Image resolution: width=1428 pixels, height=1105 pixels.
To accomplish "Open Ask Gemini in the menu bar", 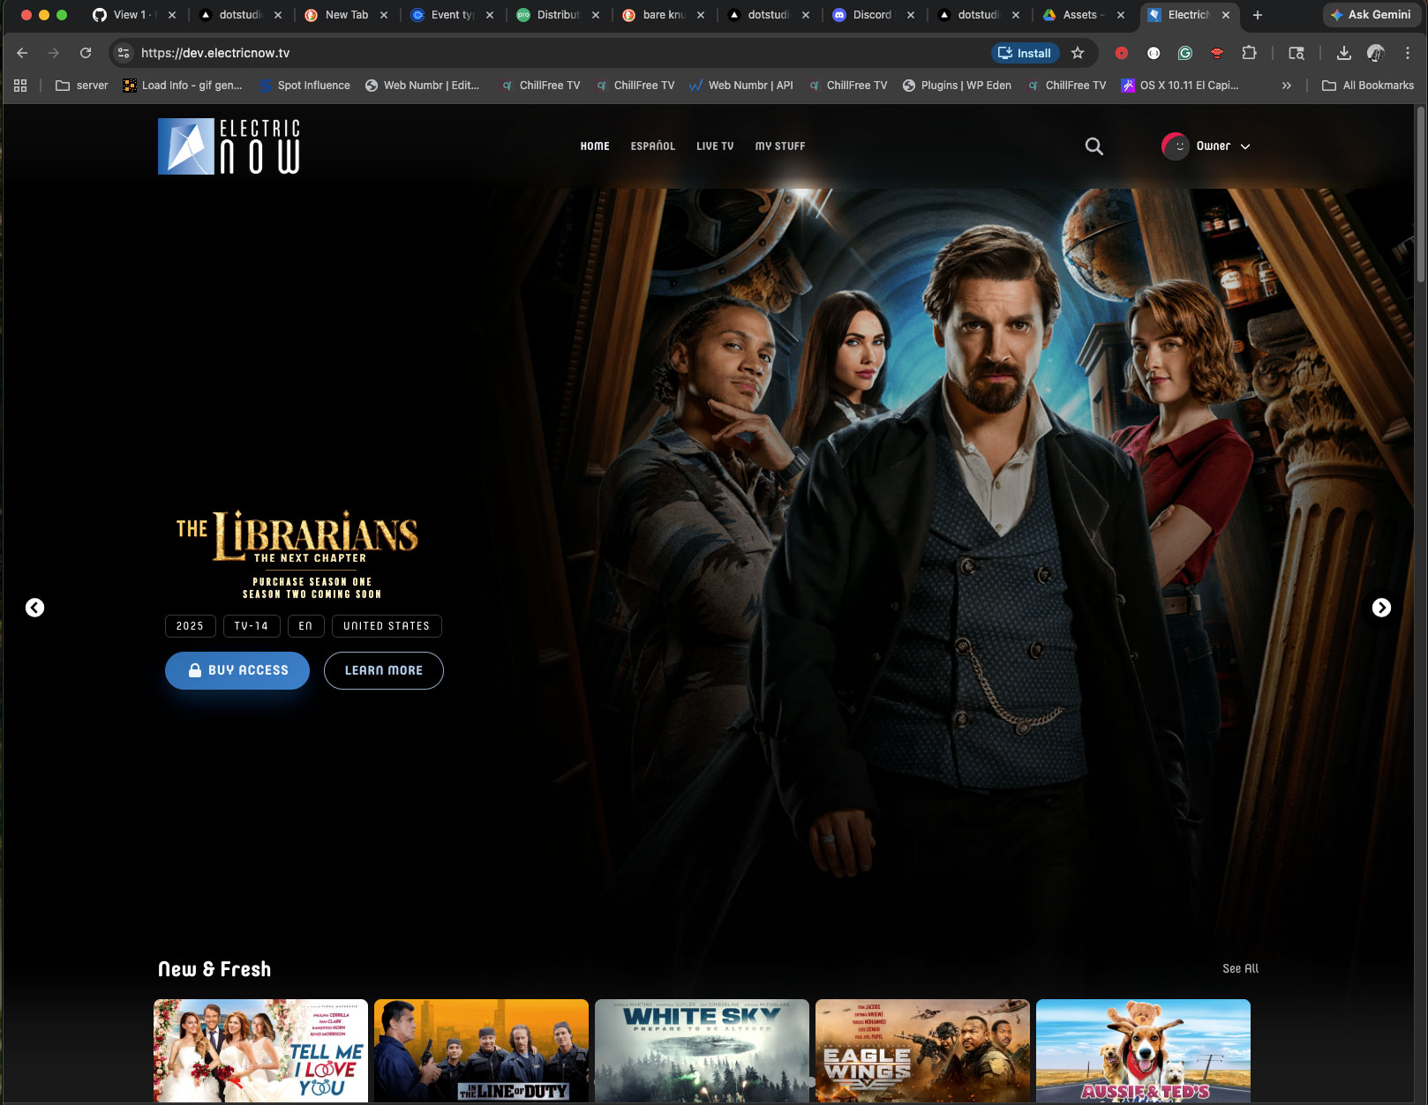I will click(1371, 15).
